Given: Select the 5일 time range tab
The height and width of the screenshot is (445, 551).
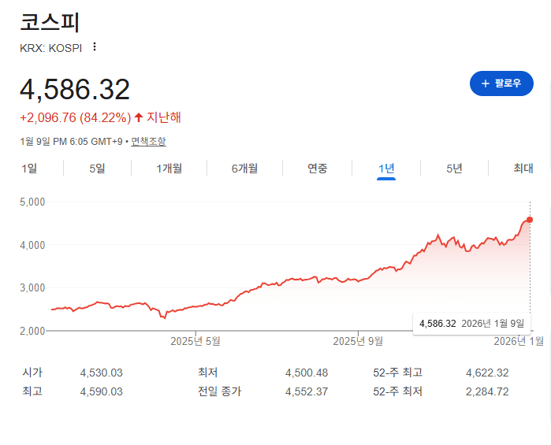Looking at the screenshot, I should pyautogui.click(x=97, y=168).
